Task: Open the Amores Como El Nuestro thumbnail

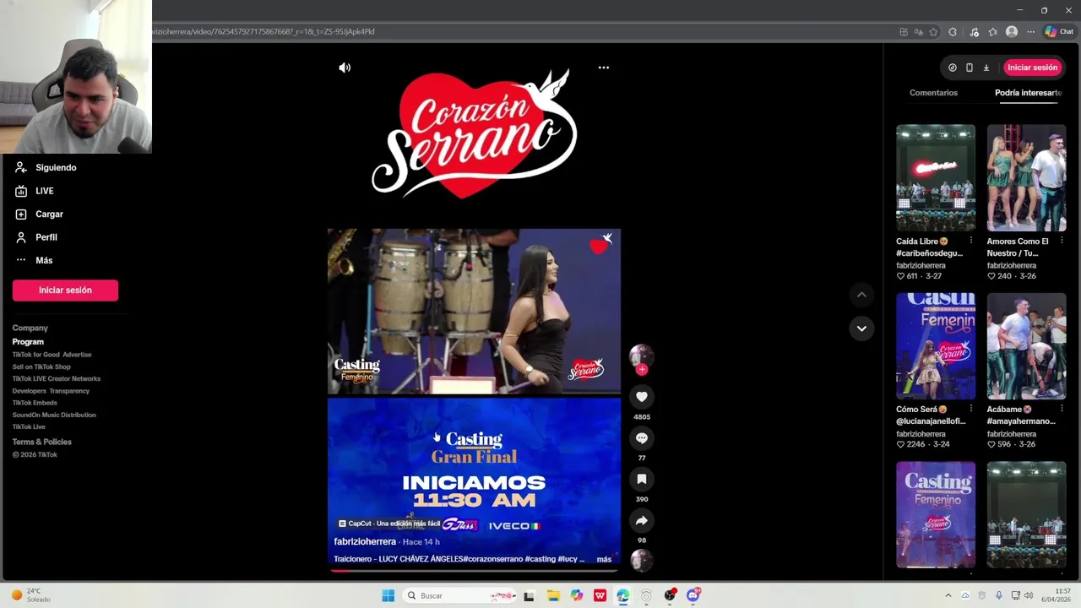Action: (1026, 177)
